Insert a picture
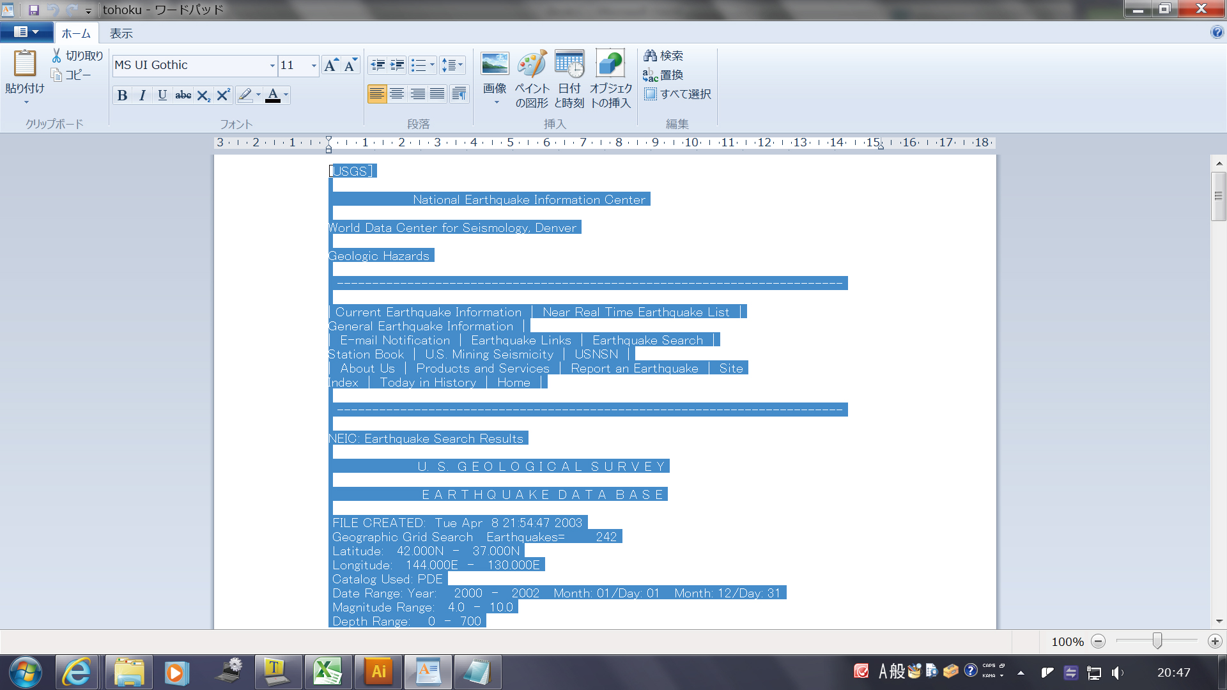 tap(495, 70)
